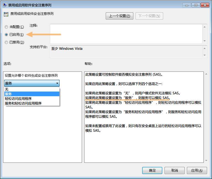Select the 未配置(C) radio button
Image resolution: width=212 pixels, height=179 pixels.
(x=6, y=27)
